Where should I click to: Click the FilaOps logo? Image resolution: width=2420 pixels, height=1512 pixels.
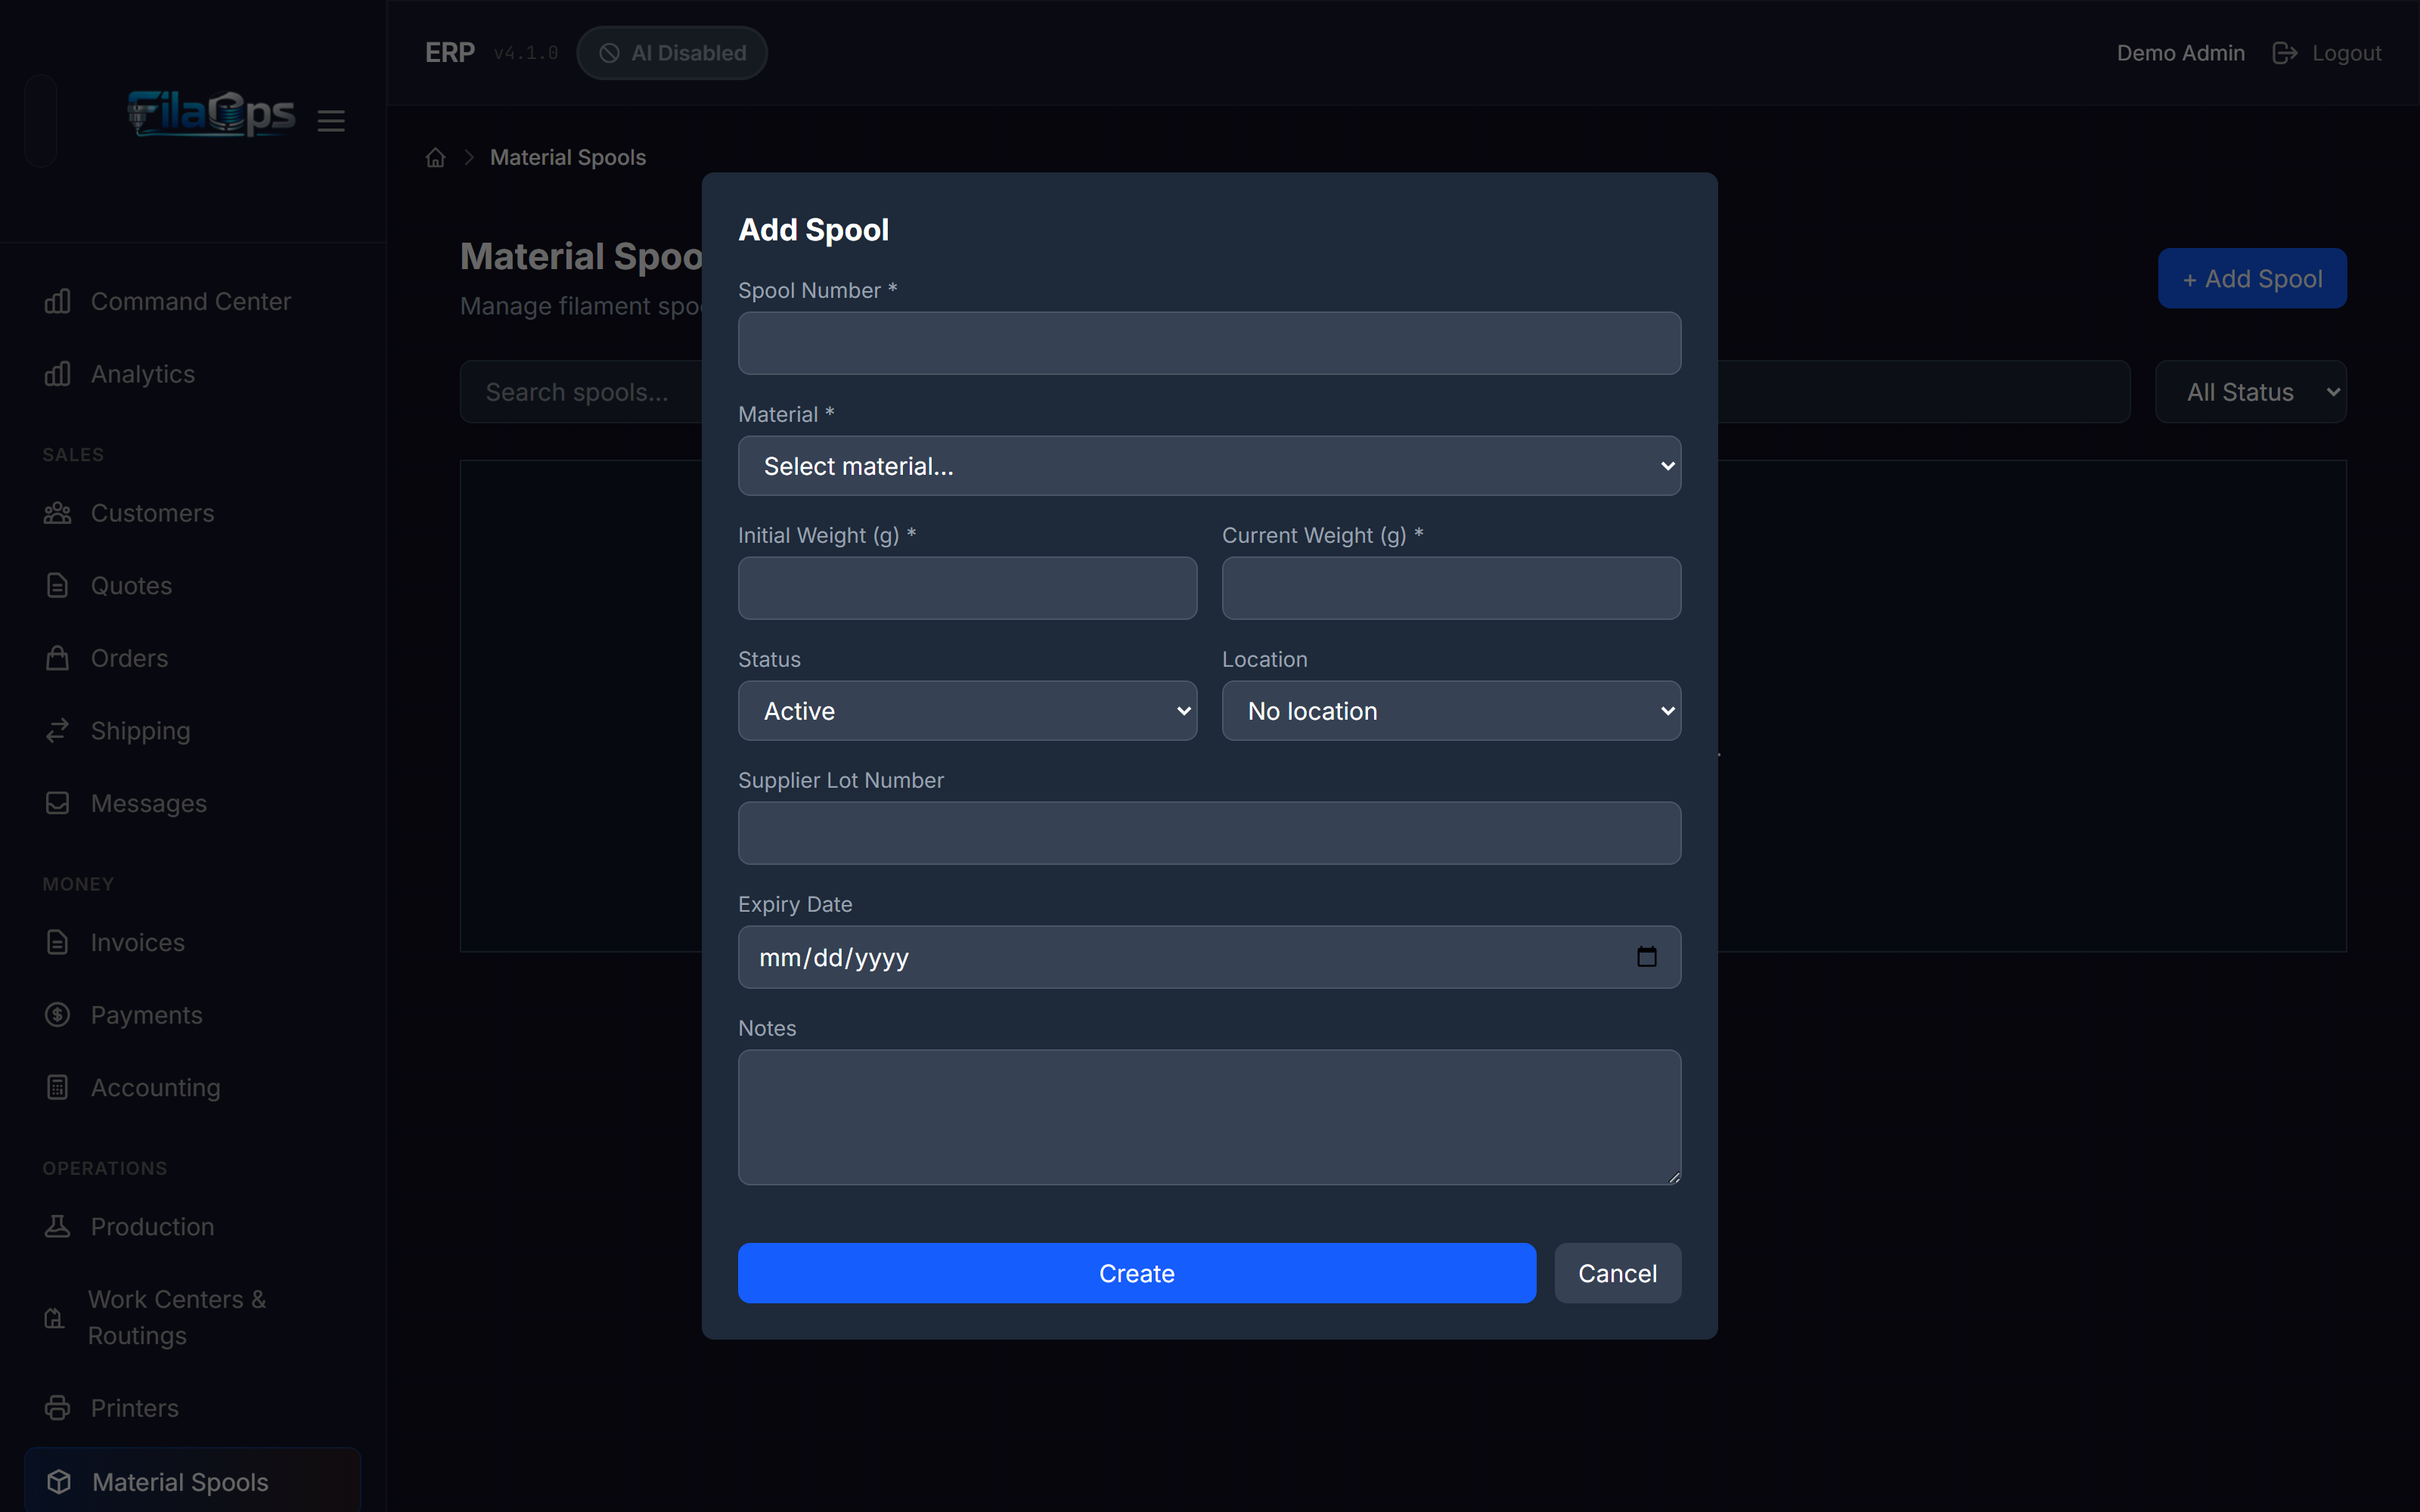coord(211,113)
